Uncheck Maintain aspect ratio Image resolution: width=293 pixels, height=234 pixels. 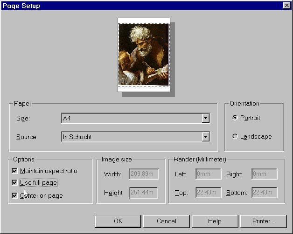[15, 171]
